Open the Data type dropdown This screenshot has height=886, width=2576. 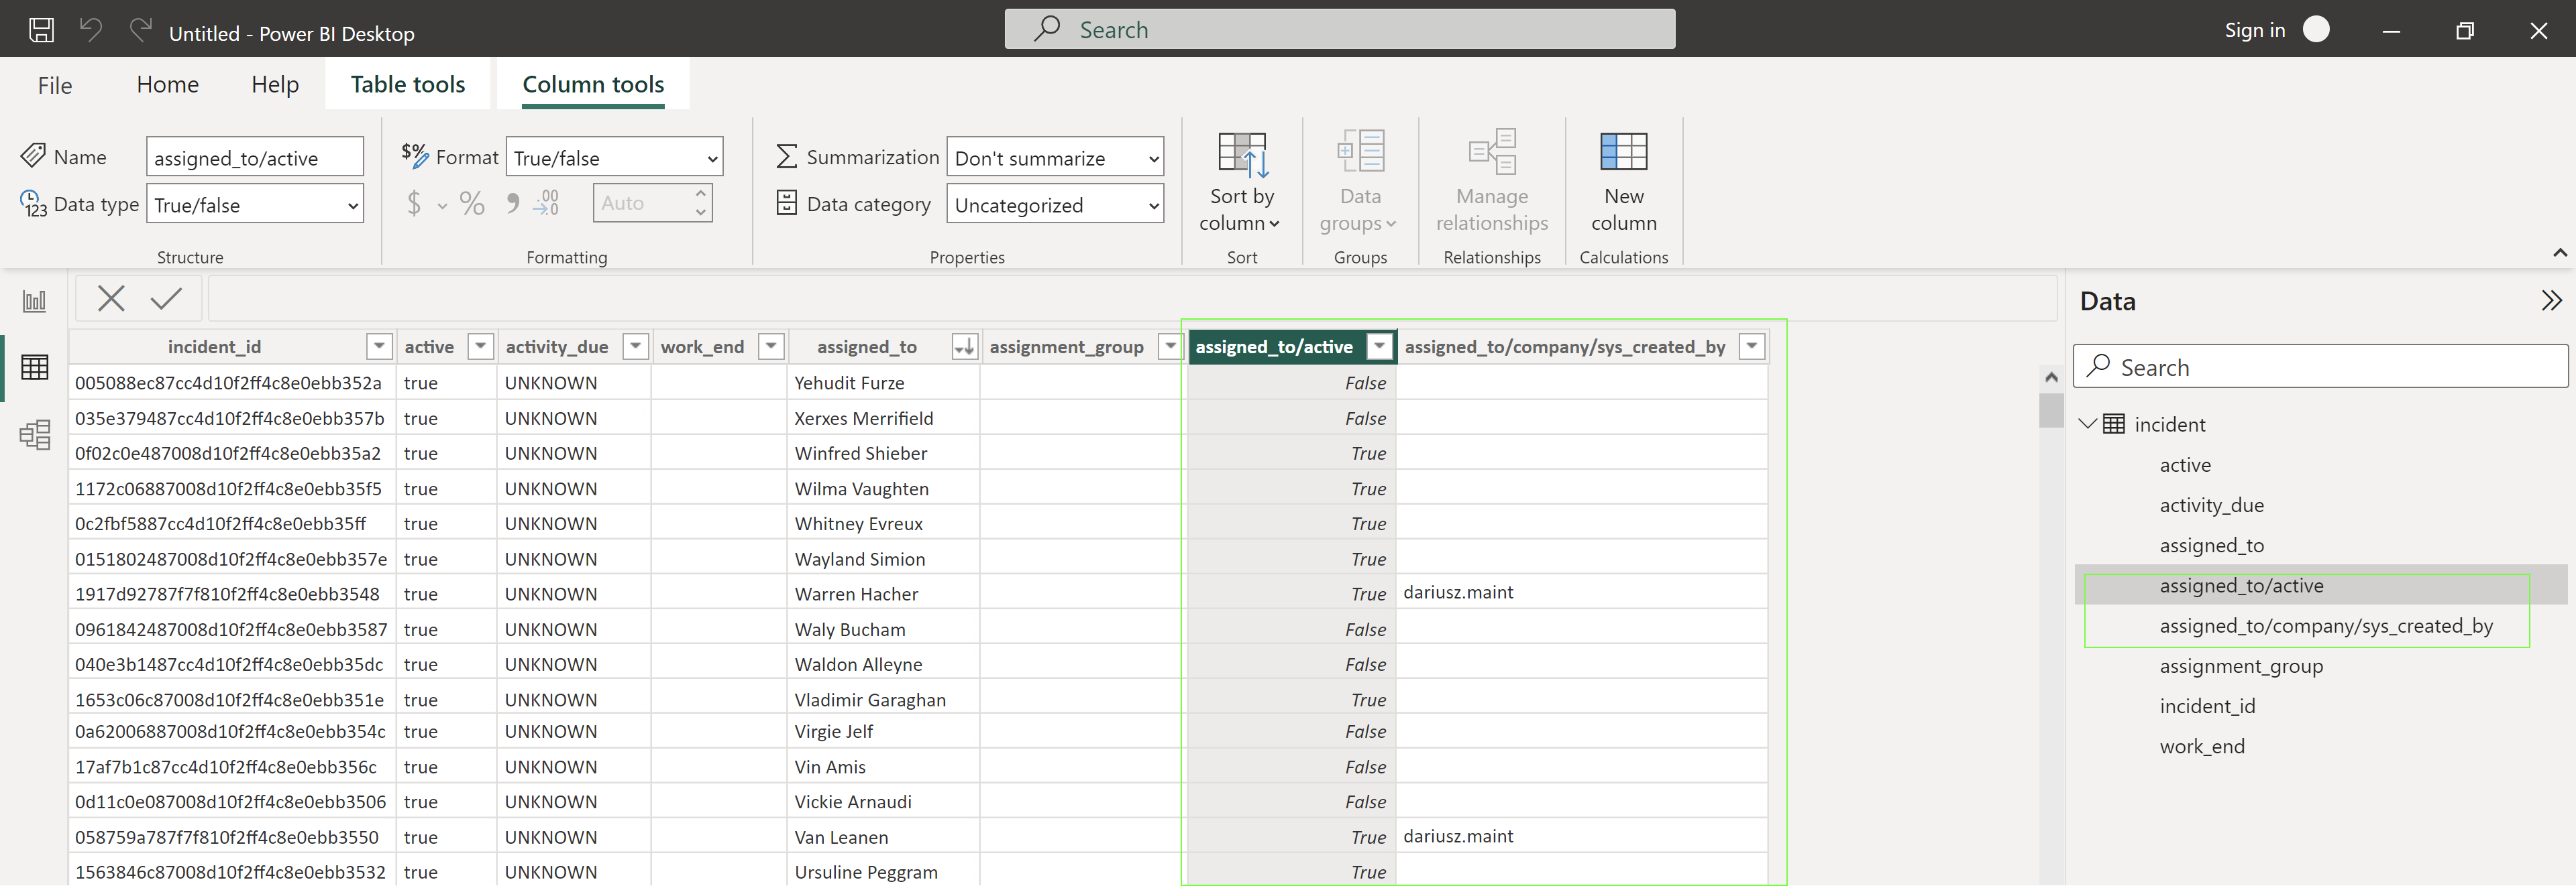(x=254, y=205)
